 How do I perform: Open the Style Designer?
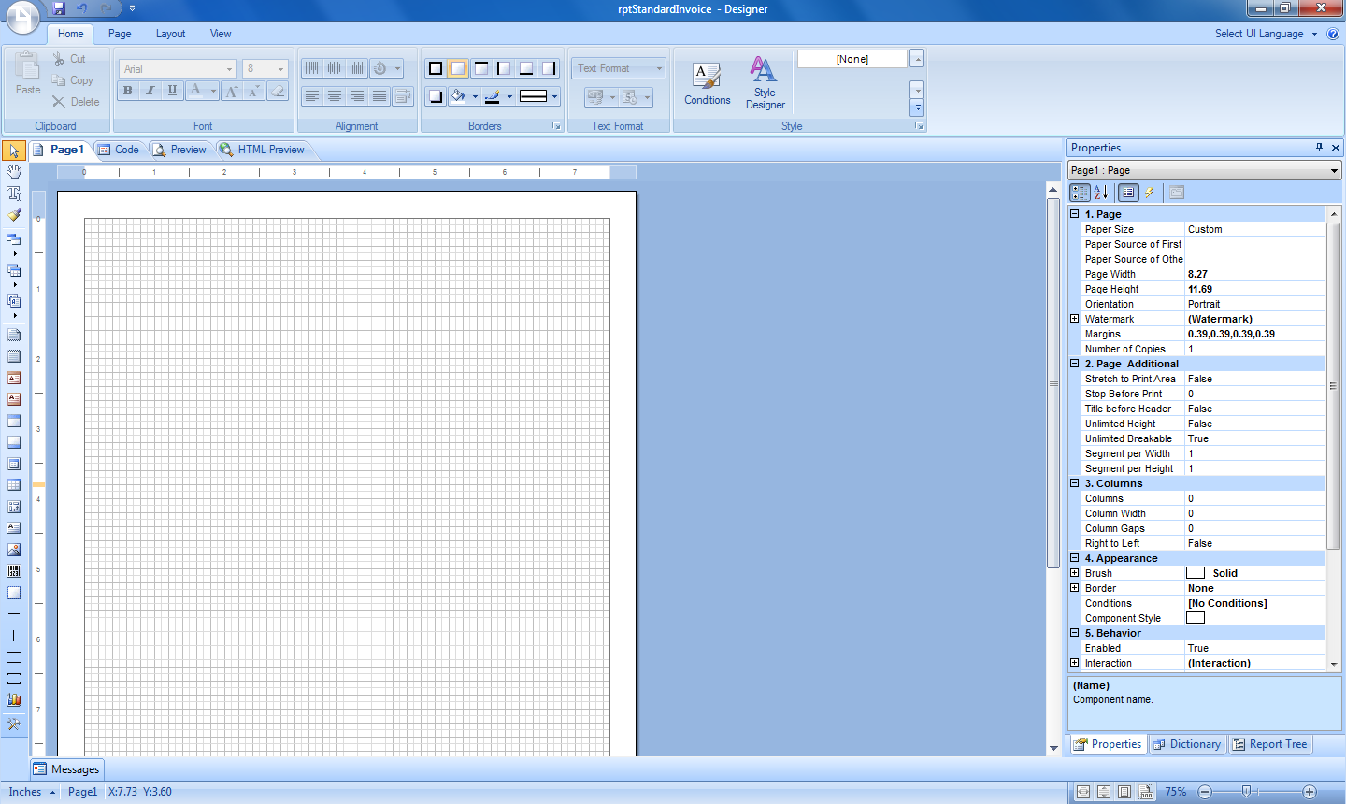pos(765,83)
